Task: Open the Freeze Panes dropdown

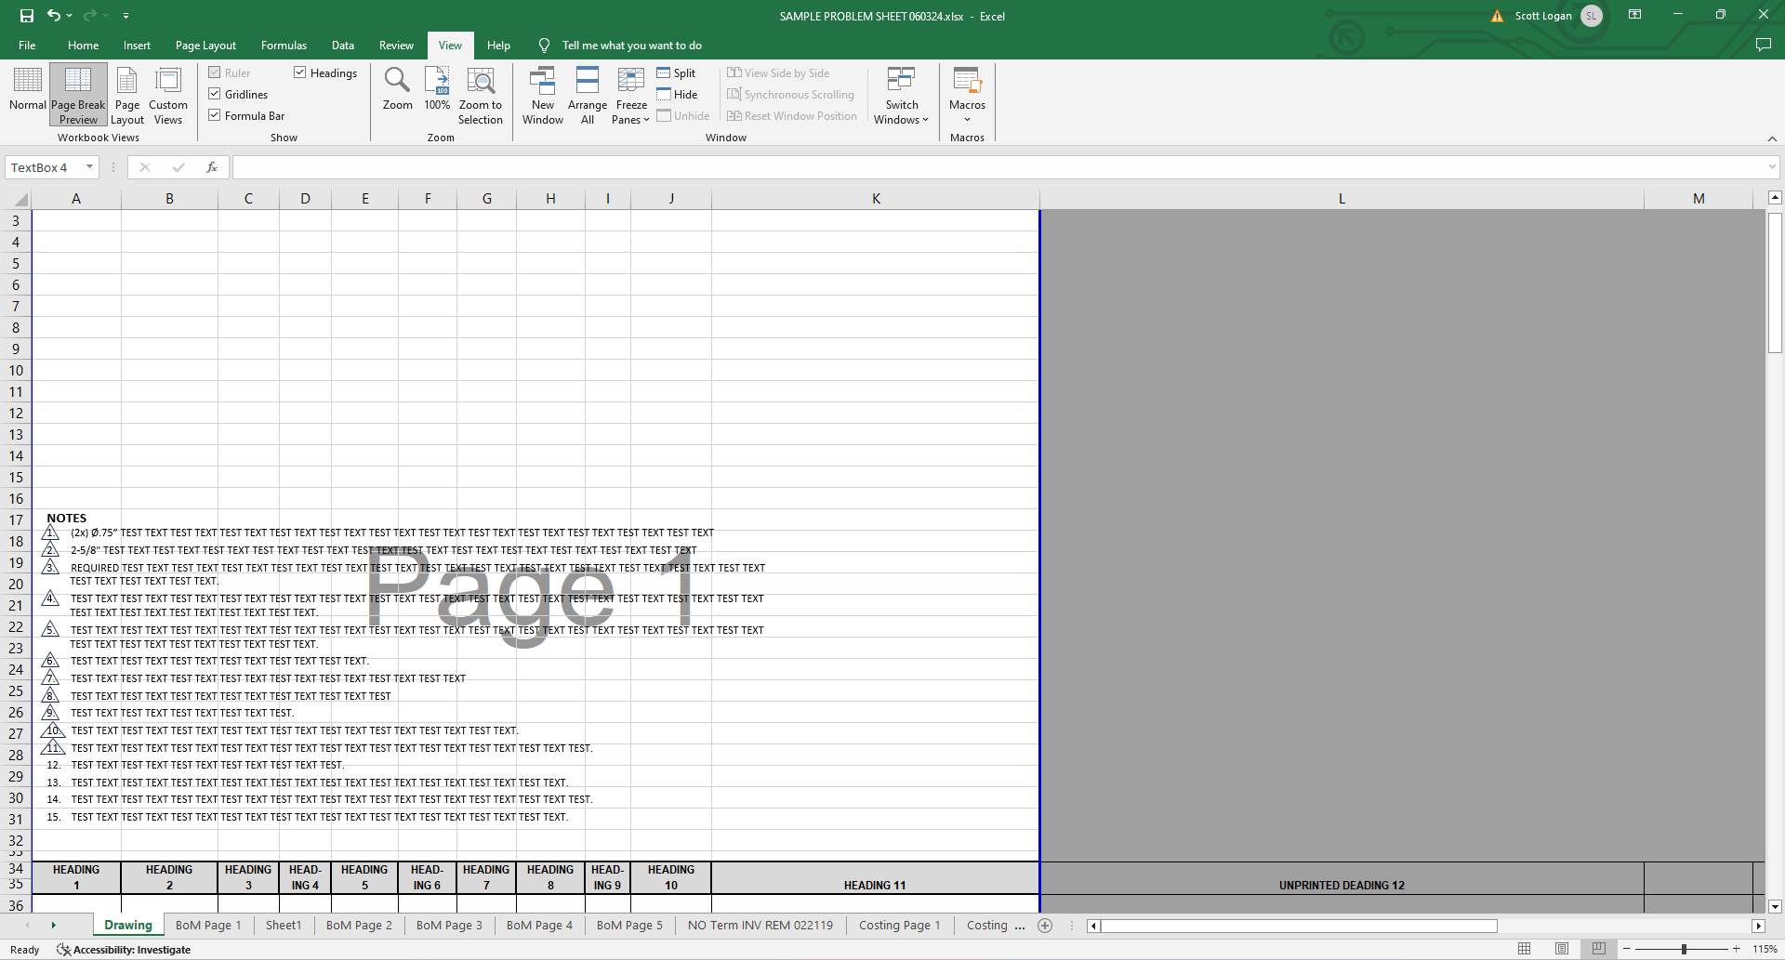Action: [630, 94]
